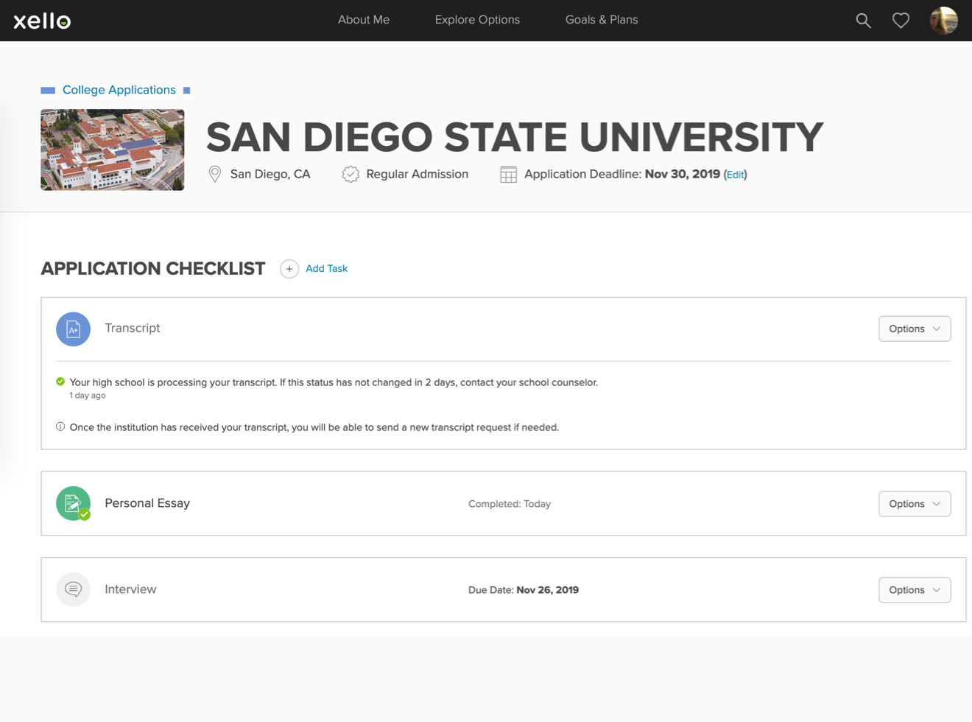This screenshot has width=972, height=722.
Task: Open the About Me menu
Action: [364, 20]
